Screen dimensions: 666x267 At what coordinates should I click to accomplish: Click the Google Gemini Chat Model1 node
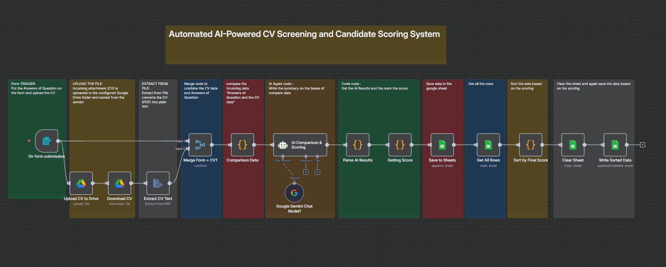(x=294, y=193)
